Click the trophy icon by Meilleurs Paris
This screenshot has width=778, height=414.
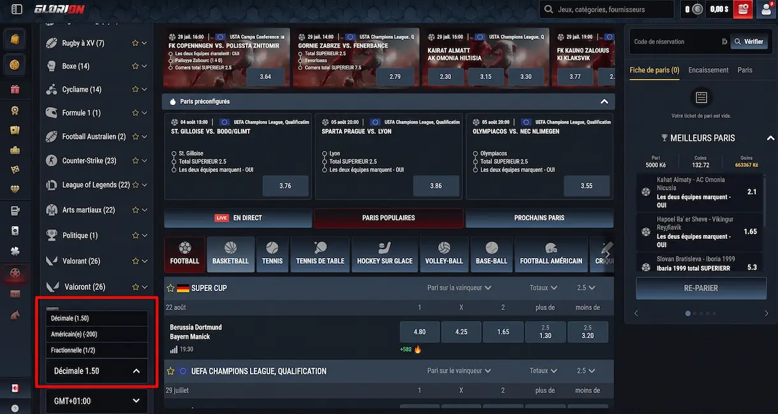coord(664,138)
